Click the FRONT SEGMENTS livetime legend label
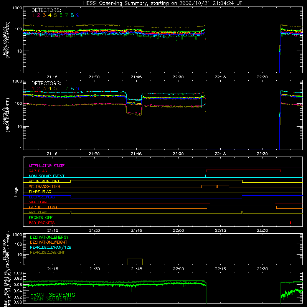This screenshot has width=307, height=307. tap(53, 295)
